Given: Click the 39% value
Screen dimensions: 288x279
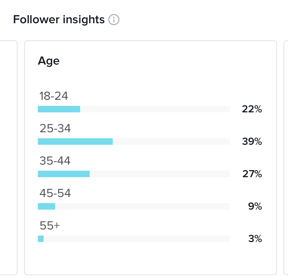Looking at the screenshot, I should point(252,142).
